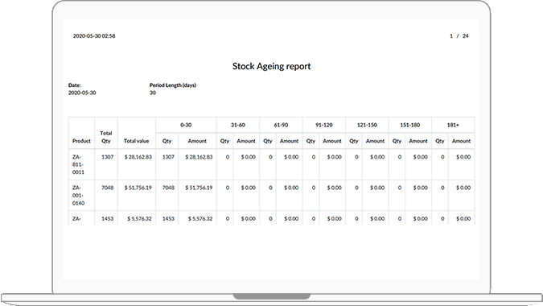Click the 151-180 period header
This screenshot has width=543, height=306.
[410, 125]
